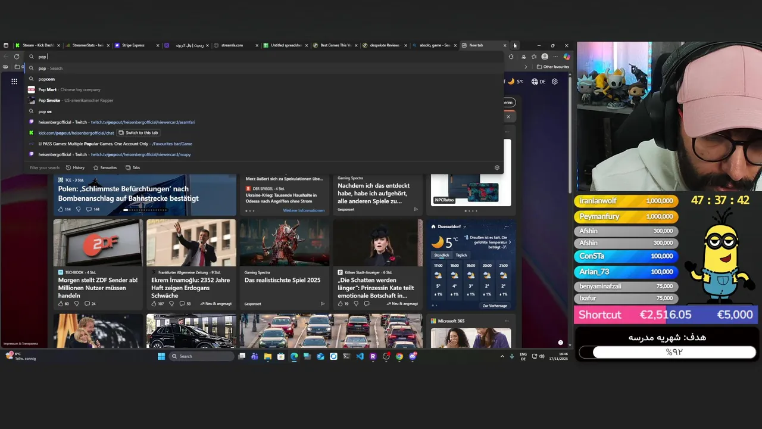
Task: Open Prinzessin Kate article card
Action: (377, 265)
